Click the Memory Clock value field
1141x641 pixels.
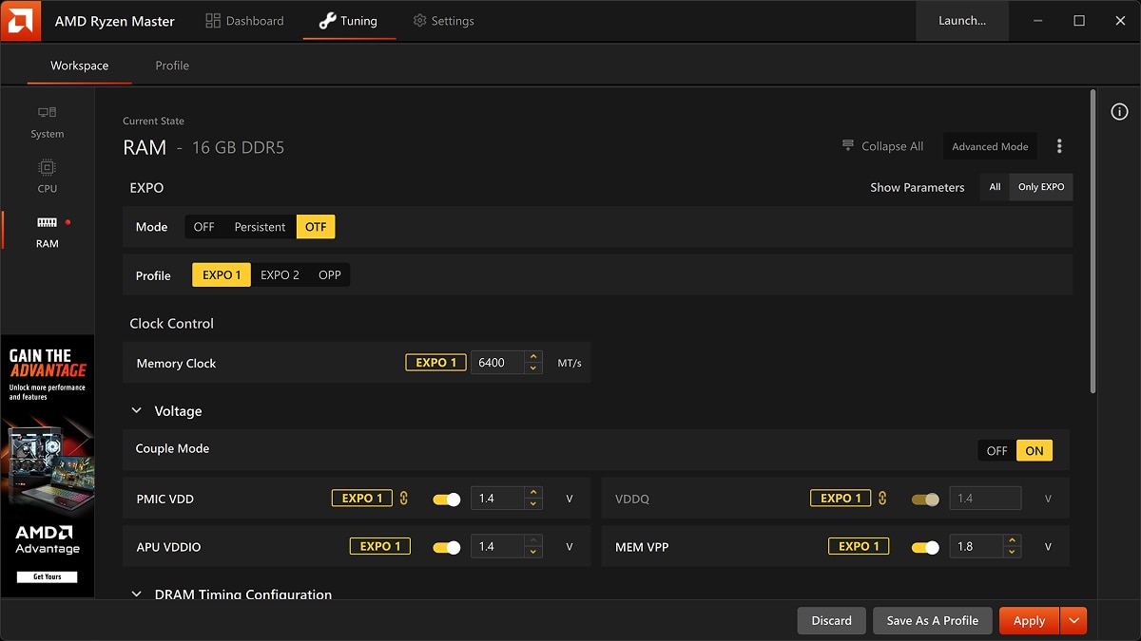498,363
